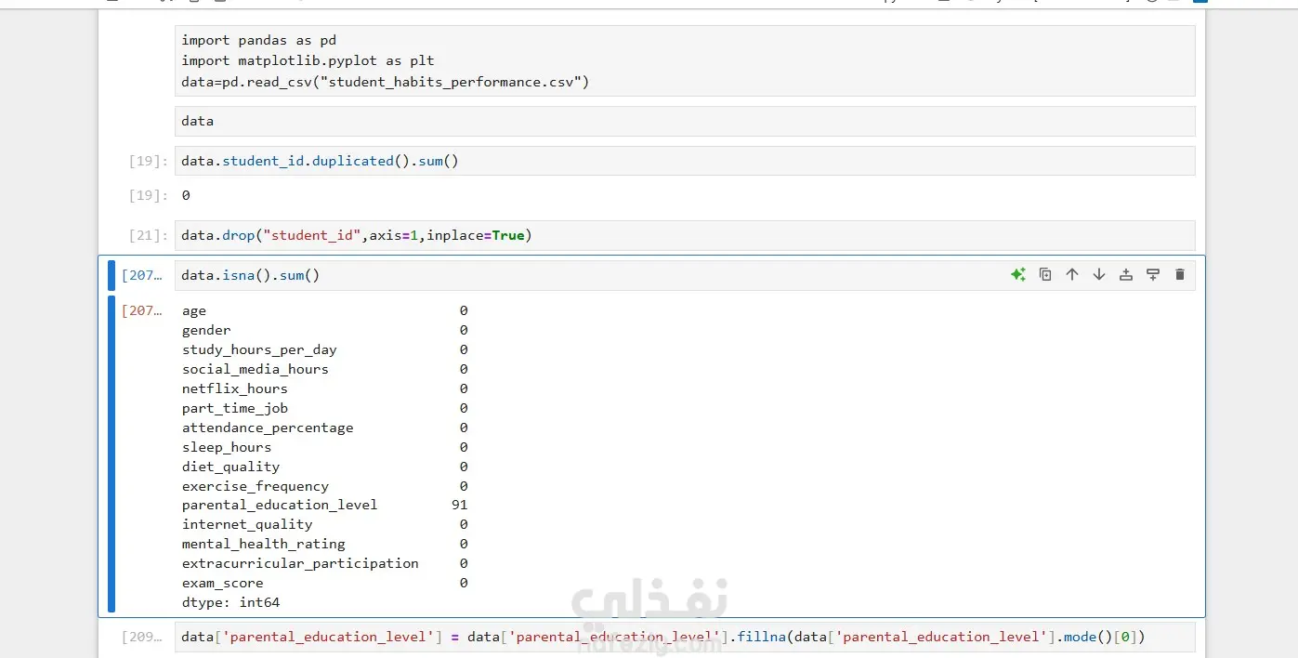
Task: Click '.mode()[0]' in the fillna cell
Action: click(x=1095, y=637)
